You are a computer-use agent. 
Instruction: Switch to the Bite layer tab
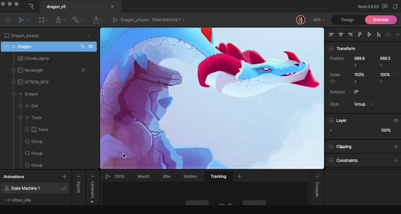[x=166, y=176]
